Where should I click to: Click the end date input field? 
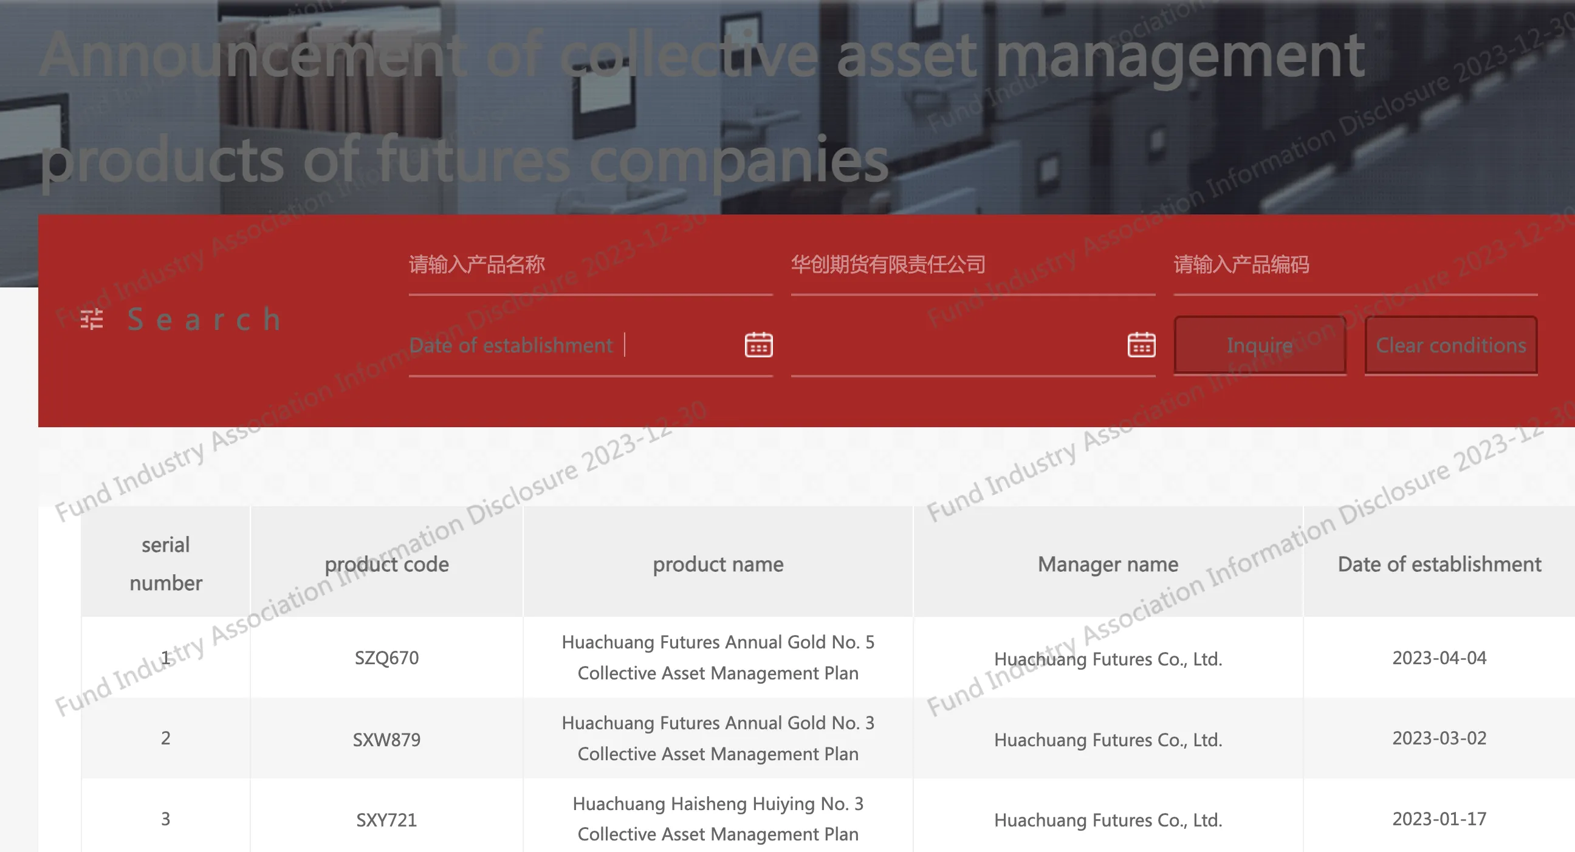click(973, 345)
